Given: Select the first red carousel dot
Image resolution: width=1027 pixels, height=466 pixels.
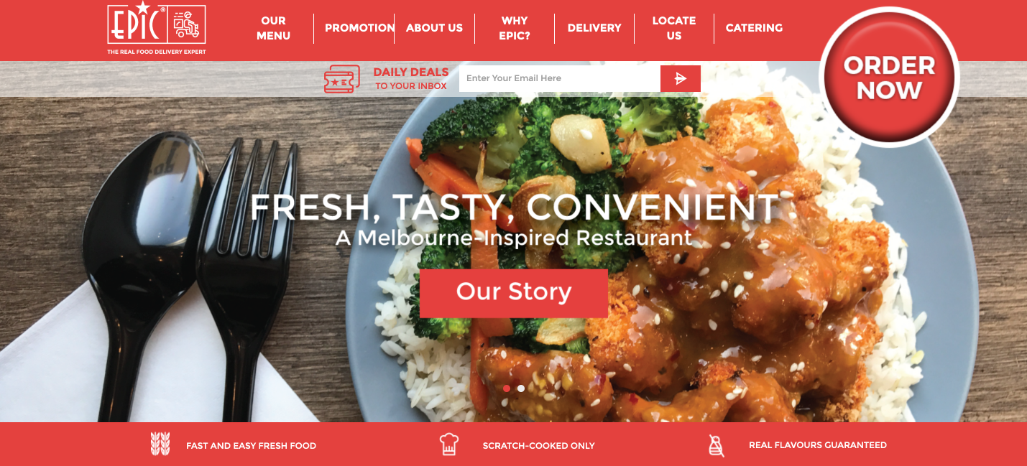Looking at the screenshot, I should 507,388.
